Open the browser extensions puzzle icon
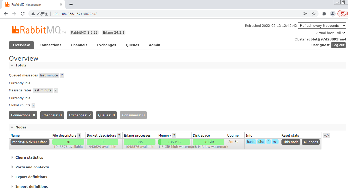 coord(324,14)
